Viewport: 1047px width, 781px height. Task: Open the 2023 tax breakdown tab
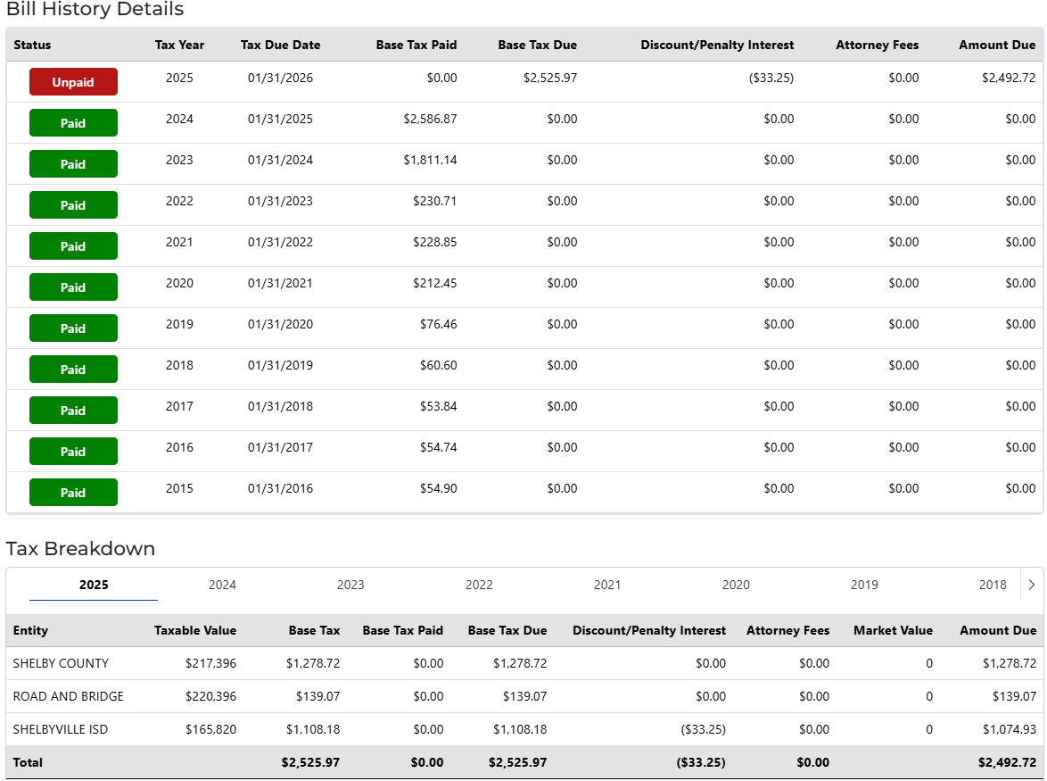[350, 585]
